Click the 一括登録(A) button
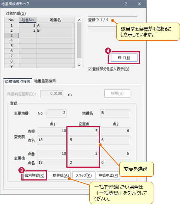The height and width of the screenshot is (205, 180). click(x=59, y=176)
